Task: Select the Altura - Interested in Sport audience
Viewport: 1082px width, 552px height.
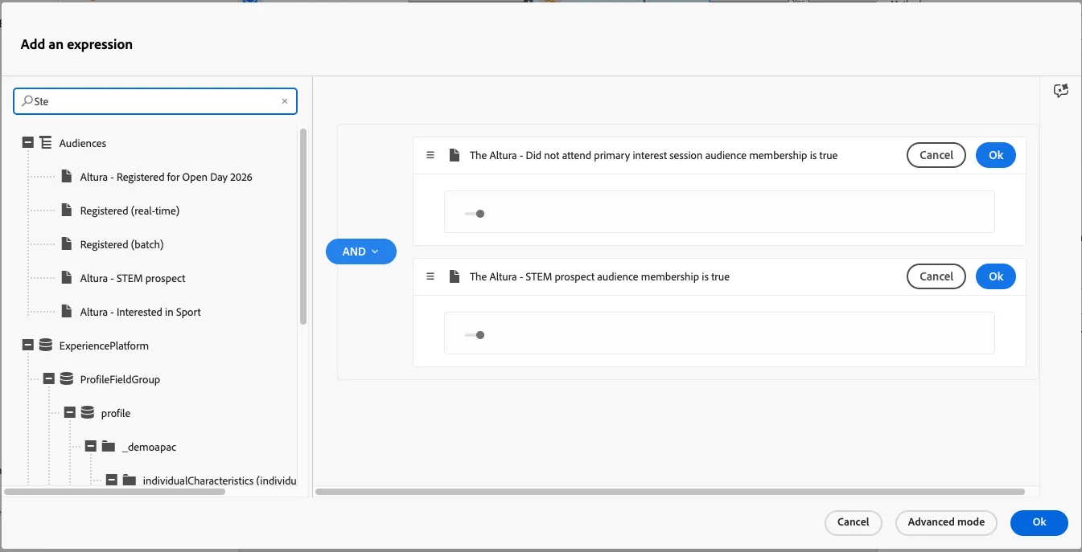Action: pos(141,312)
